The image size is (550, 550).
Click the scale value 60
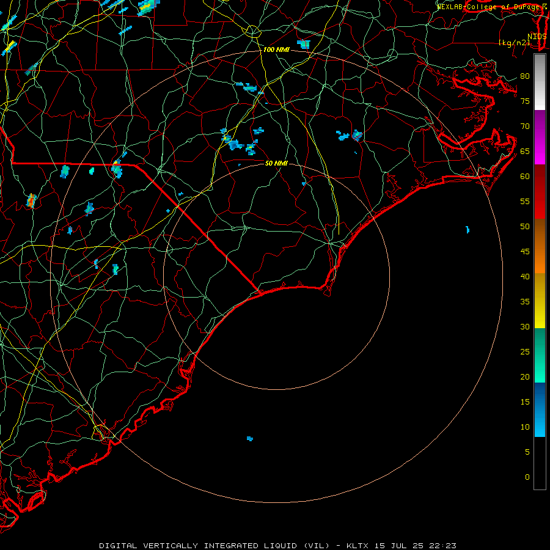pos(525,177)
